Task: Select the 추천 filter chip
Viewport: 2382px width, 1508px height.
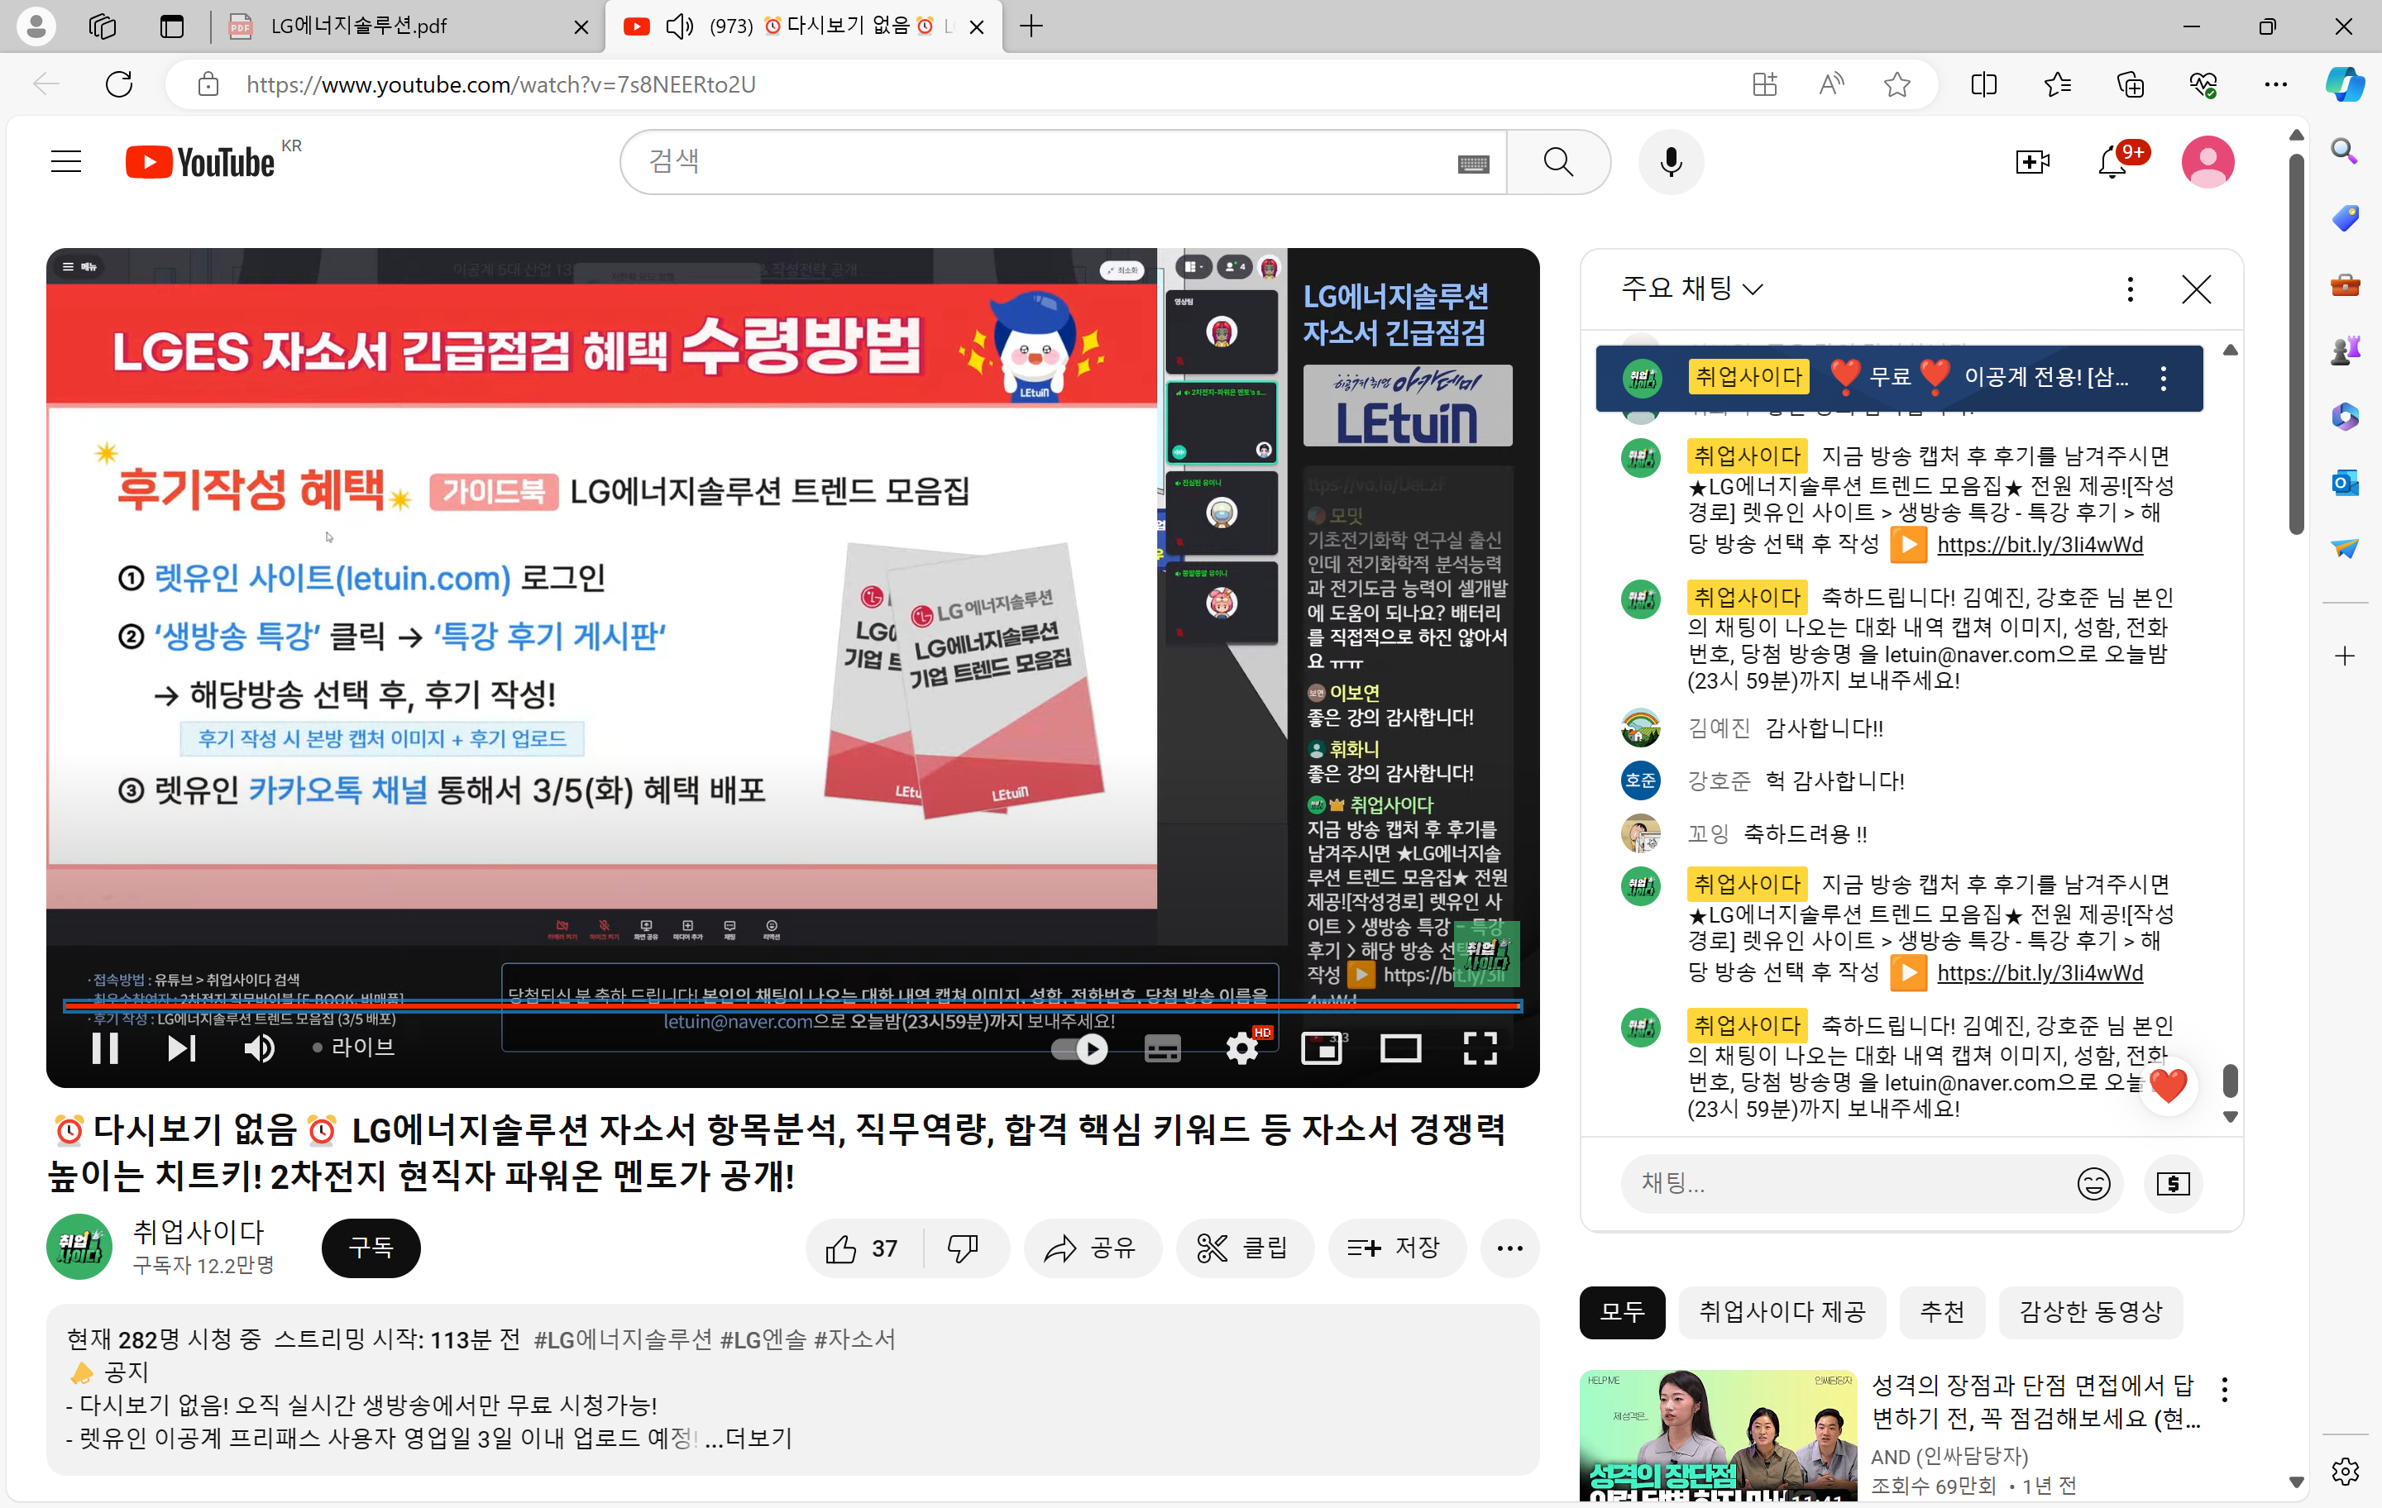Action: pos(1942,1312)
